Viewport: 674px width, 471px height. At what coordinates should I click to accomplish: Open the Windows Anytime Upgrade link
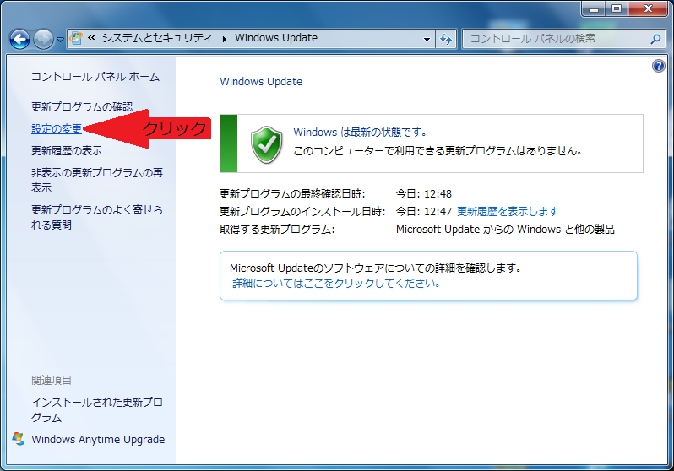(x=98, y=439)
